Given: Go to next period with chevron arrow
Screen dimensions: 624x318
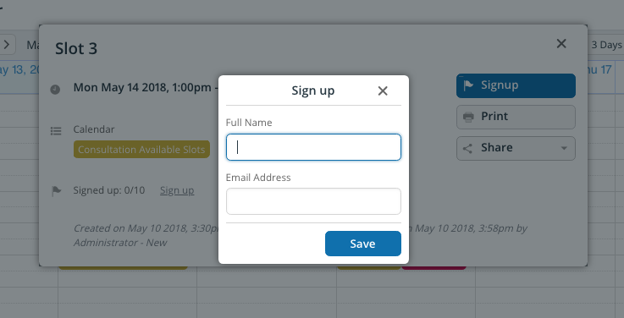Looking at the screenshot, I should (x=7, y=44).
